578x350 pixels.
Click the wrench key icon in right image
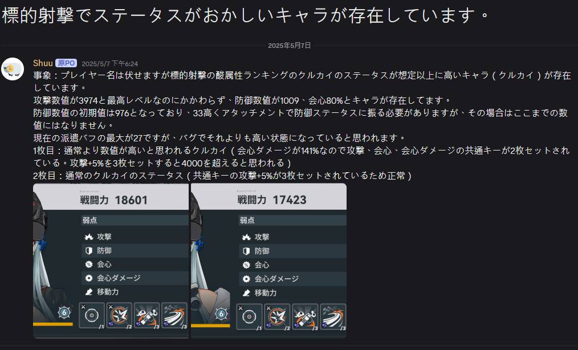(305, 316)
